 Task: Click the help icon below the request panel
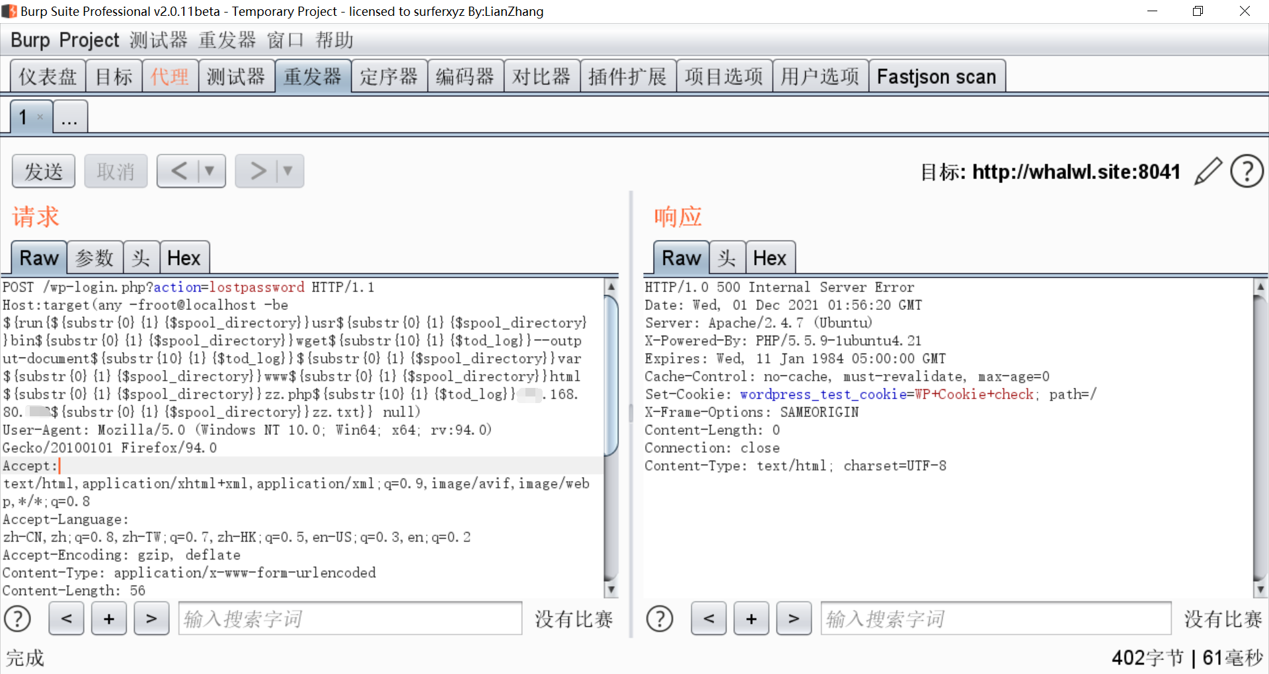pos(18,618)
